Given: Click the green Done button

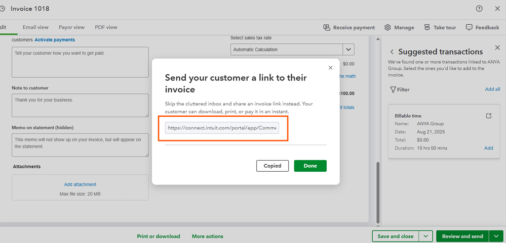Looking at the screenshot, I should point(310,166).
